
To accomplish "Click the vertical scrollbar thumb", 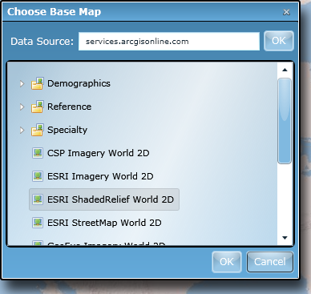I will pos(285,121).
